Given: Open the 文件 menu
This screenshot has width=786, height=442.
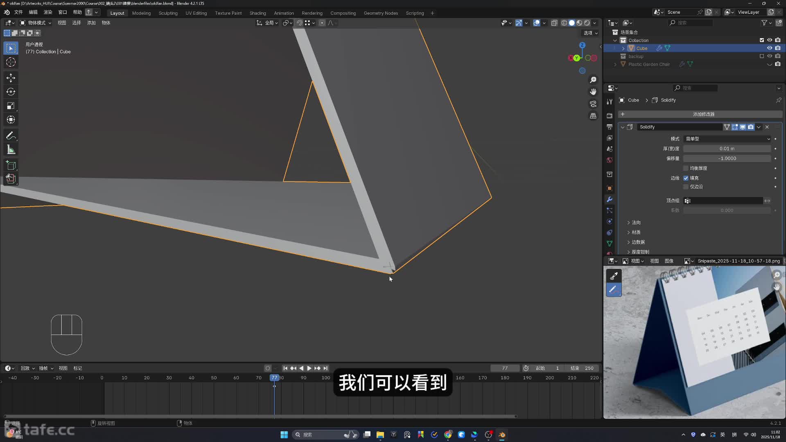Looking at the screenshot, I should tap(18, 12).
